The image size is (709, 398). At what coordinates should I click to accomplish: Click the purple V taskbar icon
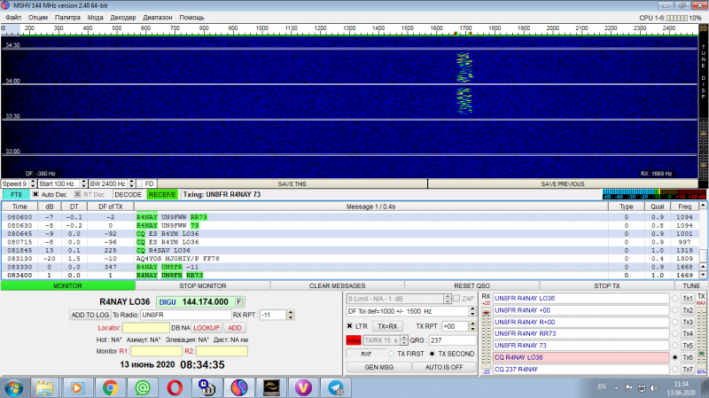point(303,387)
